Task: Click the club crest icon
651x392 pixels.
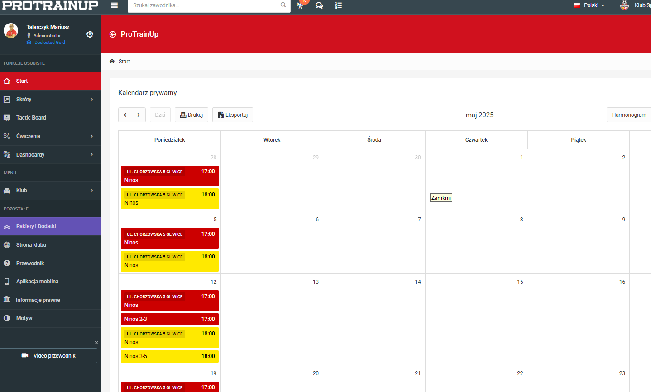Action: coord(624,5)
